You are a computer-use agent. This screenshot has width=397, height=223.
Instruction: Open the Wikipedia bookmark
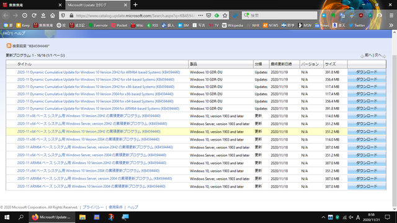pos(233,25)
